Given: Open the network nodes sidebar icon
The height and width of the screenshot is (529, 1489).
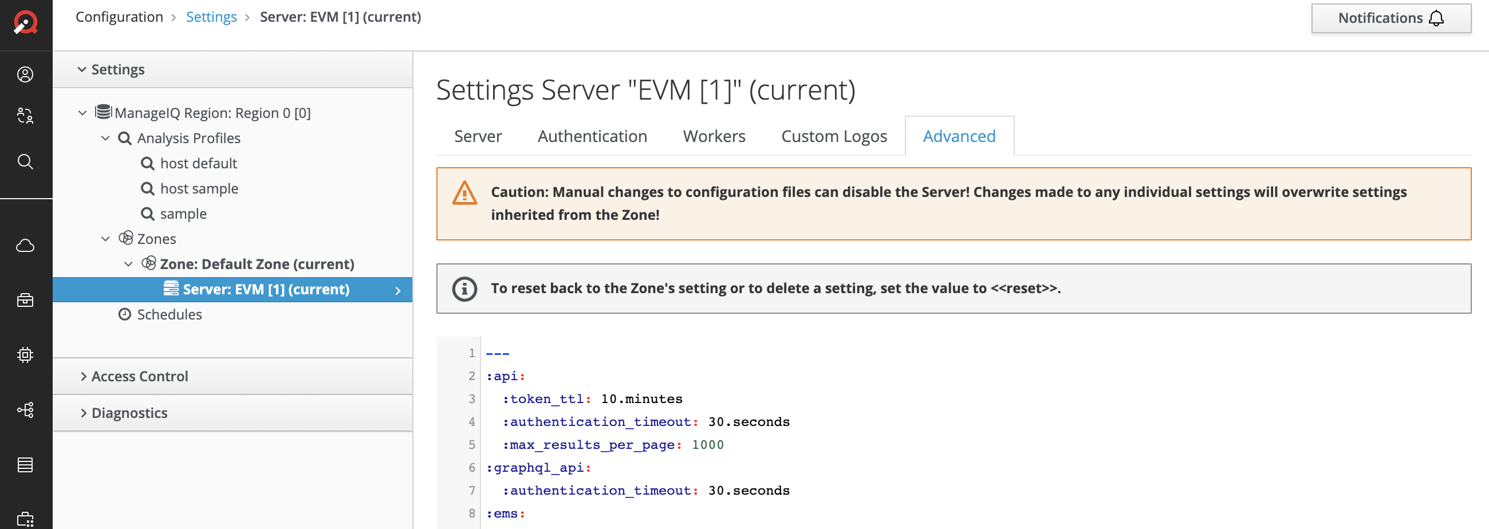Looking at the screenshot, I should [x=25, y=410].
